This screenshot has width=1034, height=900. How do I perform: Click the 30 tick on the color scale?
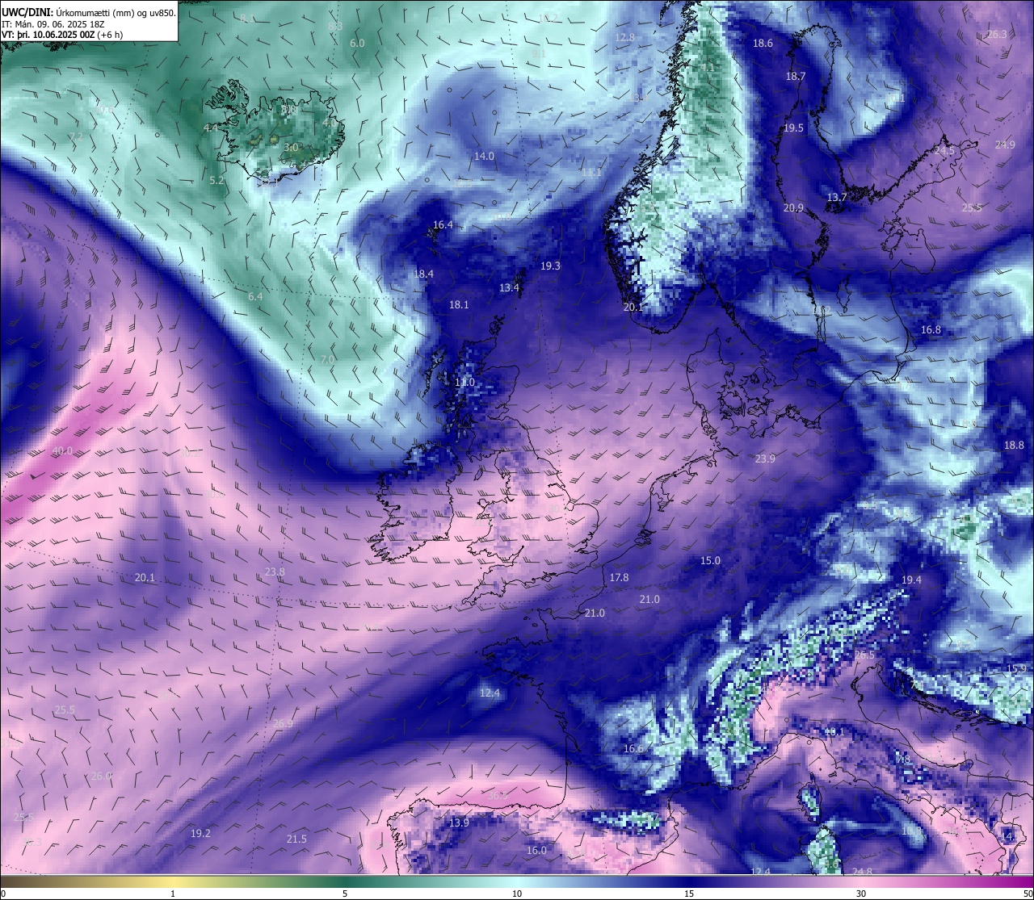pyautogui.click(x=861, y=894)
